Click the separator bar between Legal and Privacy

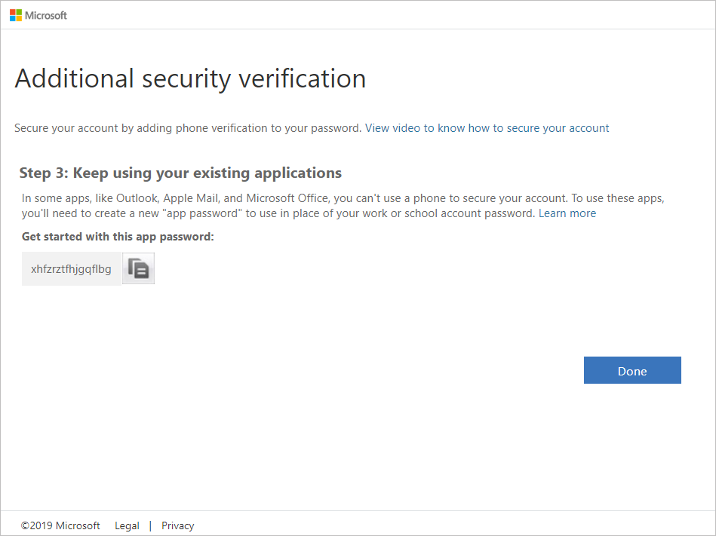[150, 525]
